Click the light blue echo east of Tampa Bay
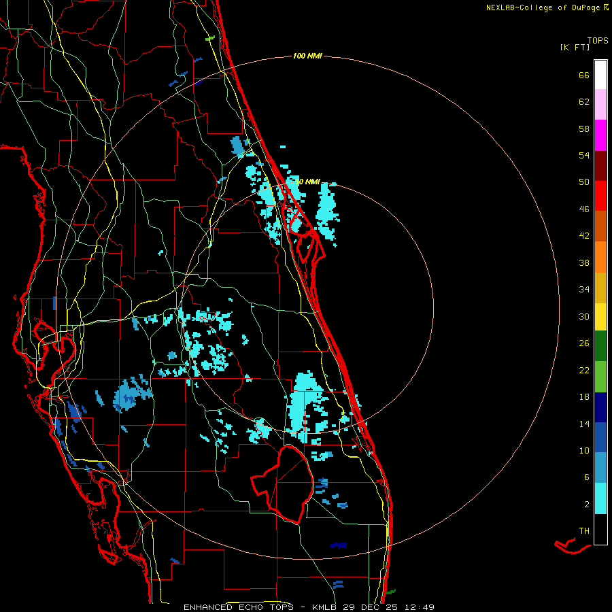 coord(131,394)
